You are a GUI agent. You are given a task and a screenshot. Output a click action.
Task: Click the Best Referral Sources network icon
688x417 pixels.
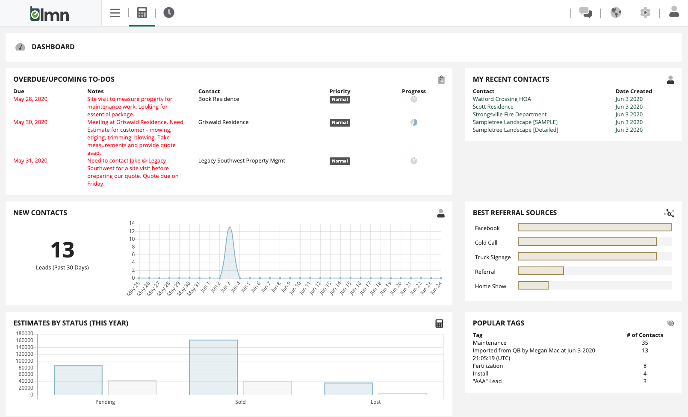click(669, 213)
